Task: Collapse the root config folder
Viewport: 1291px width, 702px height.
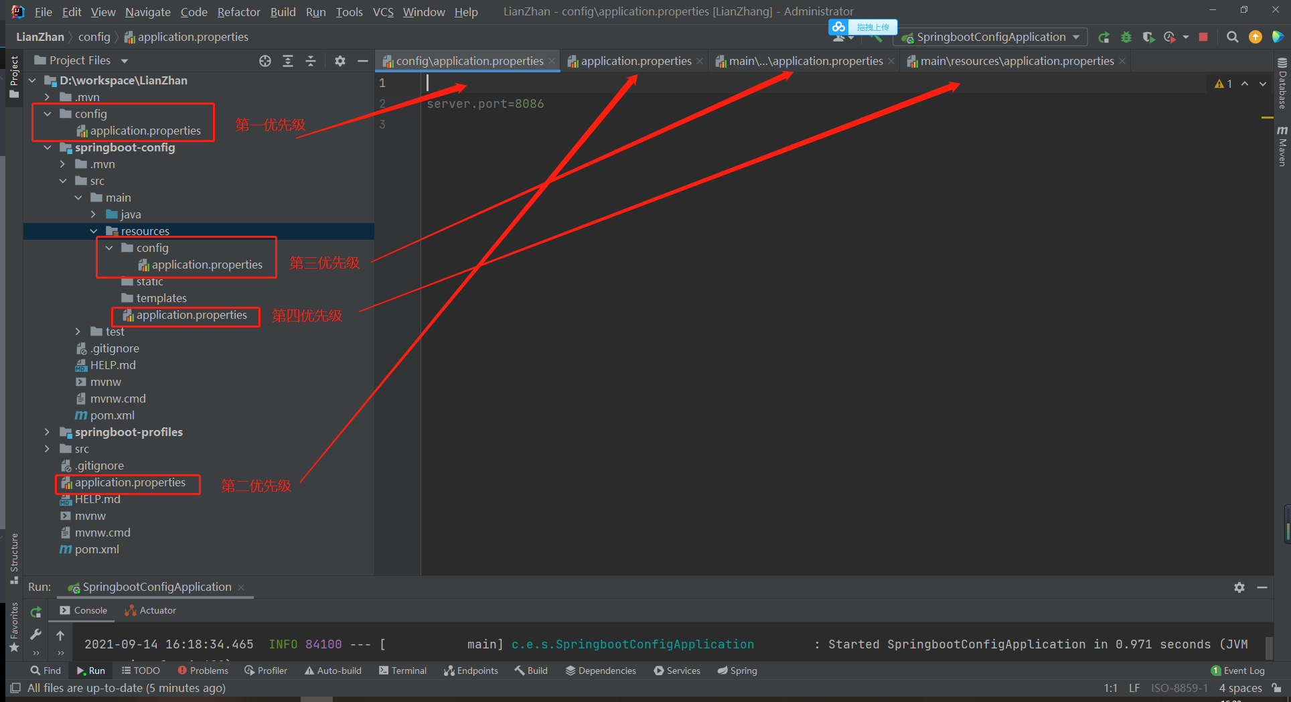Action: (x=48, y=114)
